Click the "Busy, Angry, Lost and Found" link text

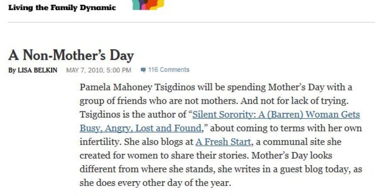tap(140, 128)
